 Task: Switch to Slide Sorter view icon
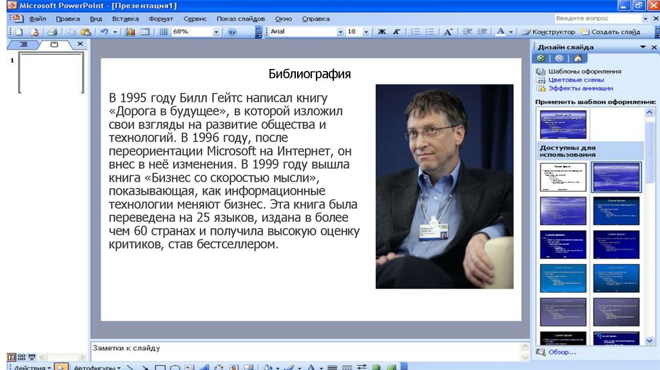tap(21, 357)
